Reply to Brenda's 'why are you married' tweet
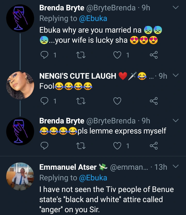 [x=45, y=55]
